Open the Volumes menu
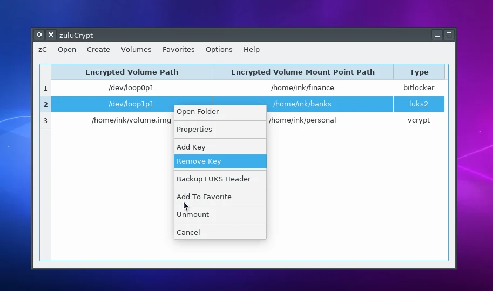The height and width of the screenshot is (291, 493). pyautogui.click(x=136, y=49)
